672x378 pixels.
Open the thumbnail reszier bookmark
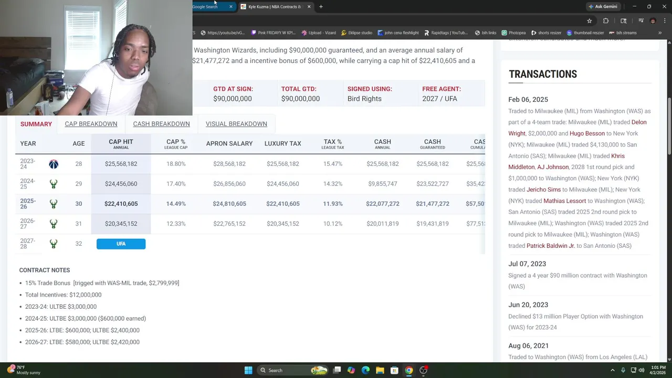[x=585, y=33]
